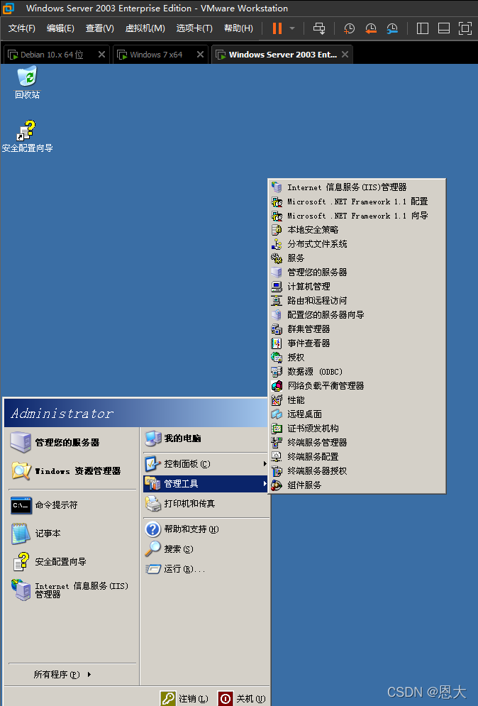478x706 pixels.
Task: Click the 远程桌面 icon
Action: click(277, 414)
